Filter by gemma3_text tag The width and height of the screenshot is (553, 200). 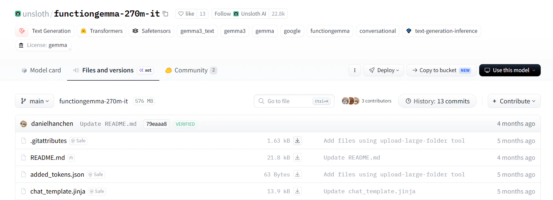tap(197, 31)
